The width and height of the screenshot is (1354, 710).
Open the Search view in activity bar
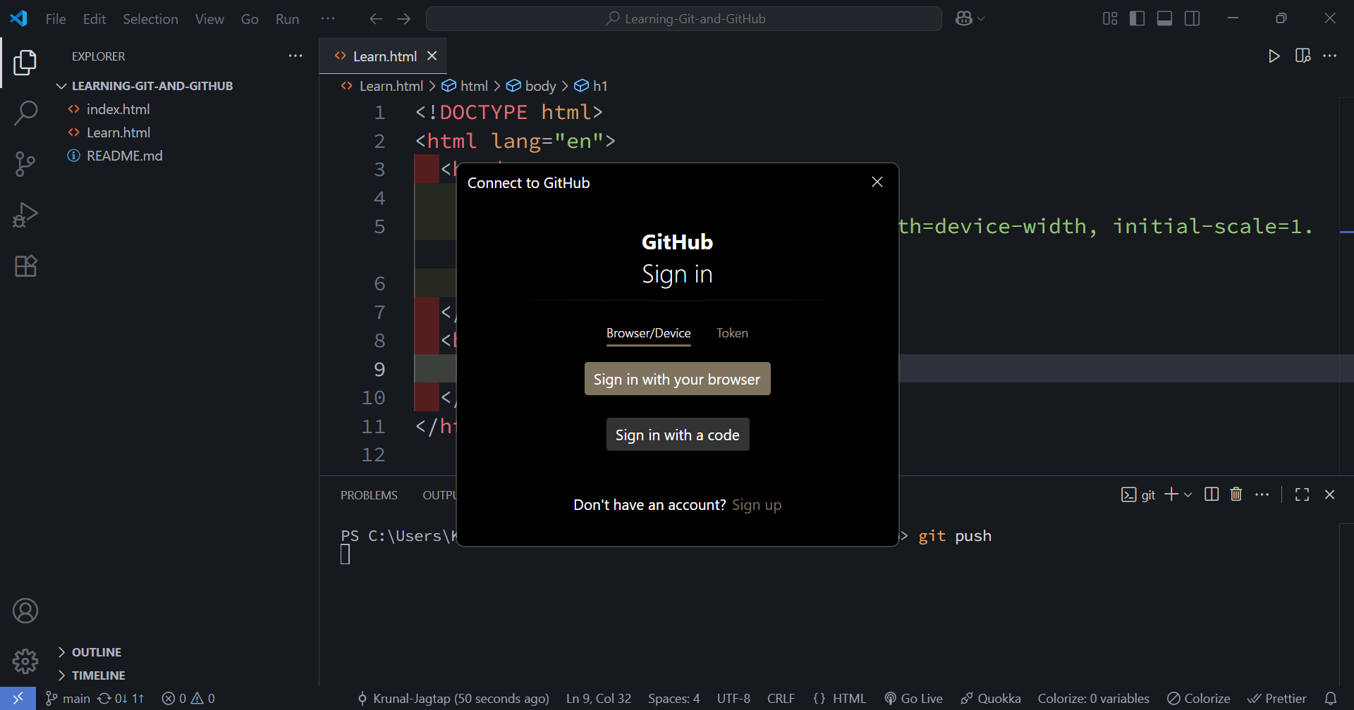(25, 113)
